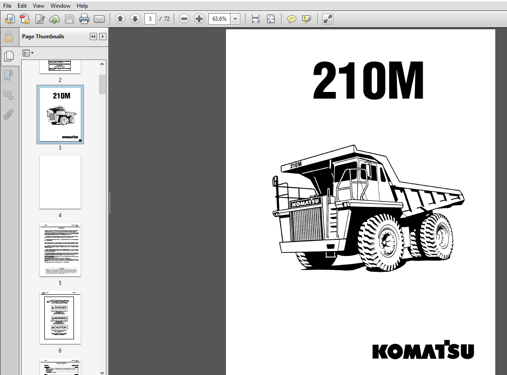Click the KOMATSU logo on document page
Image resolution: width=507 pixels, height=375 pixels.
pos(423,350)
